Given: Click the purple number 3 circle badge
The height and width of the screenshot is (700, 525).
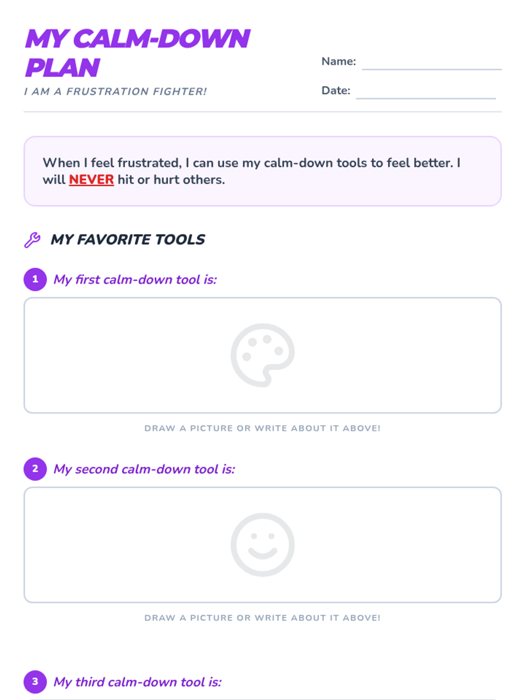Looking at the screenshot, I should coord(35,682).
